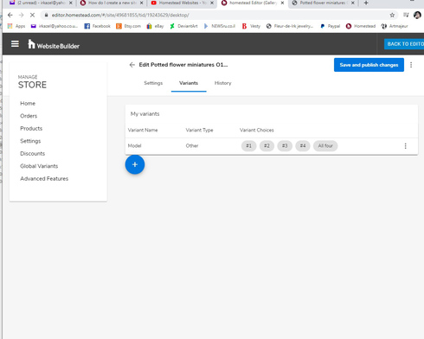Image resolution: width=424 pixels, height=339 pixels.
Task: Click the Other variant type cell
Action: 192,146
